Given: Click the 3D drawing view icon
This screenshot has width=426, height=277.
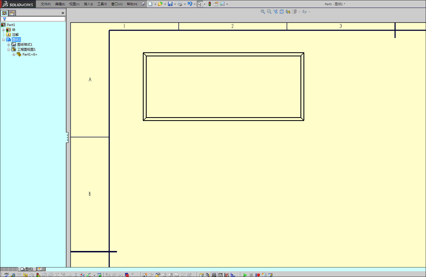Looking at the screenshot, I should [x=288, y=11].
